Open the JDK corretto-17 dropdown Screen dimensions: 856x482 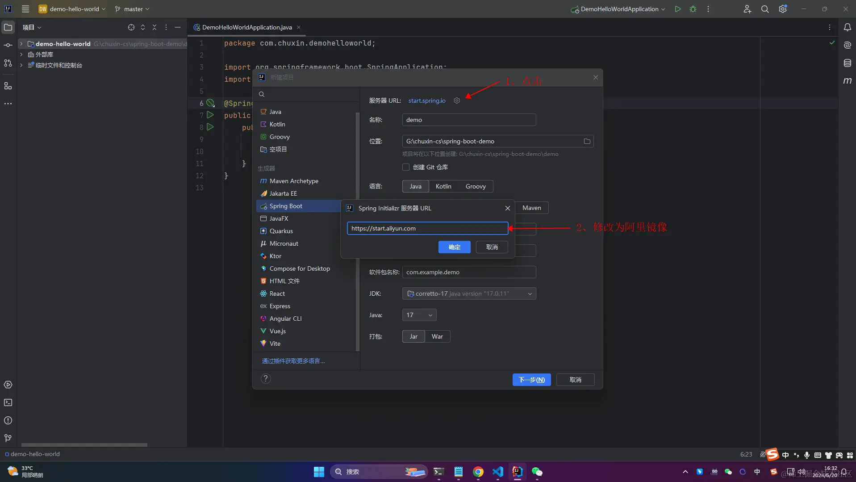[469, 293]
